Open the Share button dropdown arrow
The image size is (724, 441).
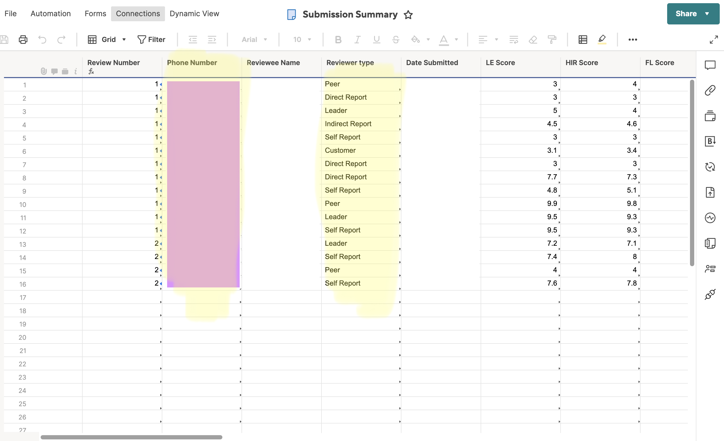coord(707,14)
